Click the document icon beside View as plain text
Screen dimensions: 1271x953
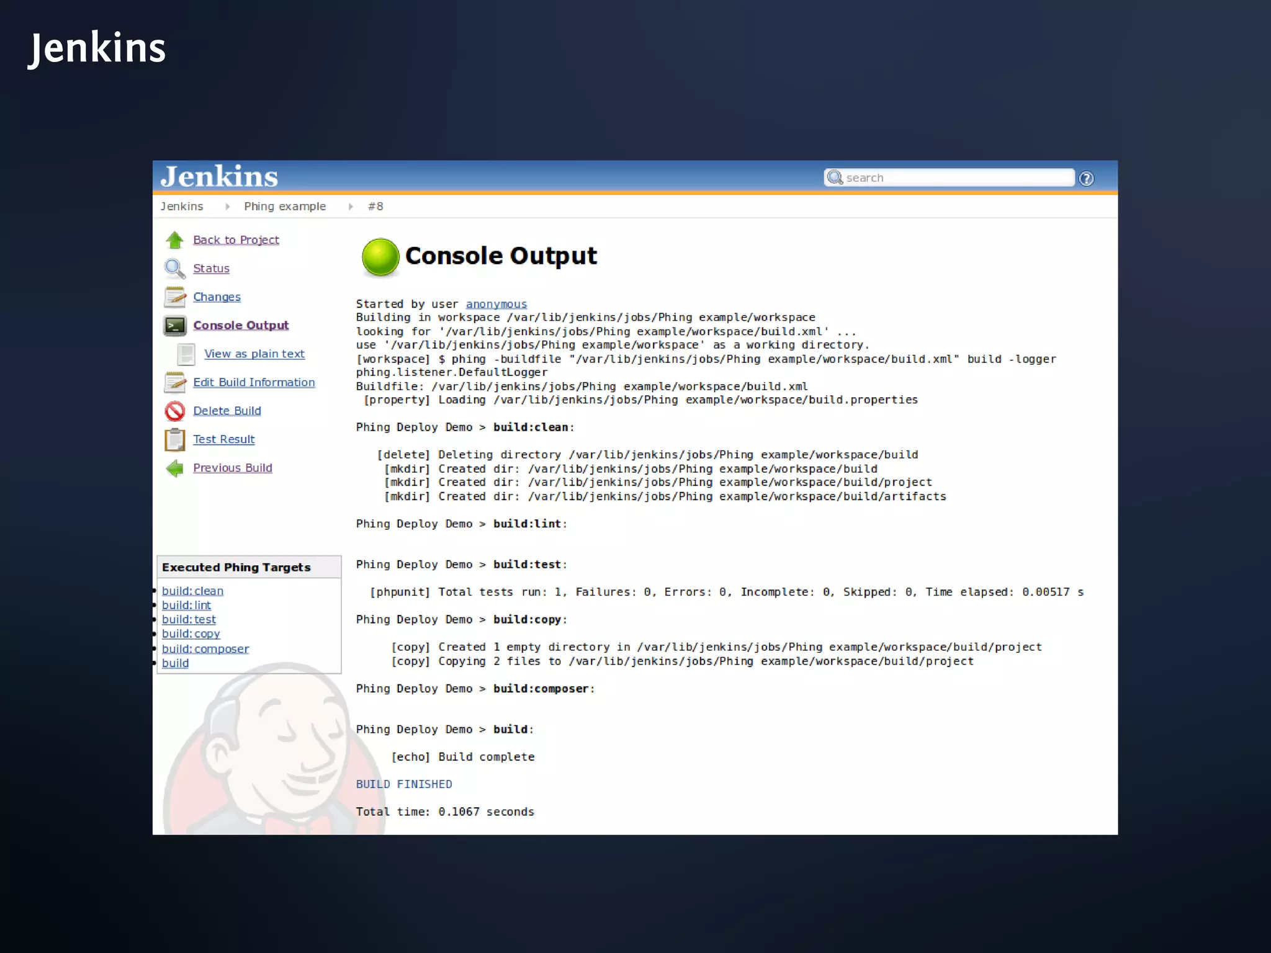[186, 354]
